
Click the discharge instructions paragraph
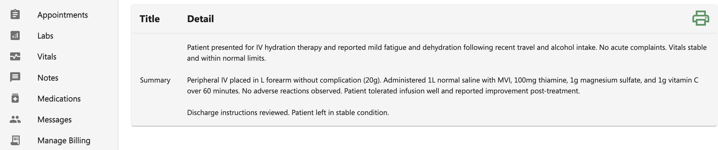(288, 113)
